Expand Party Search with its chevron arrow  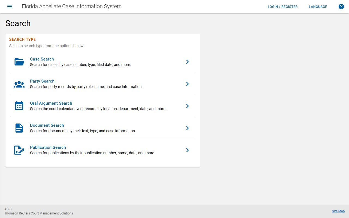point(187,84)
